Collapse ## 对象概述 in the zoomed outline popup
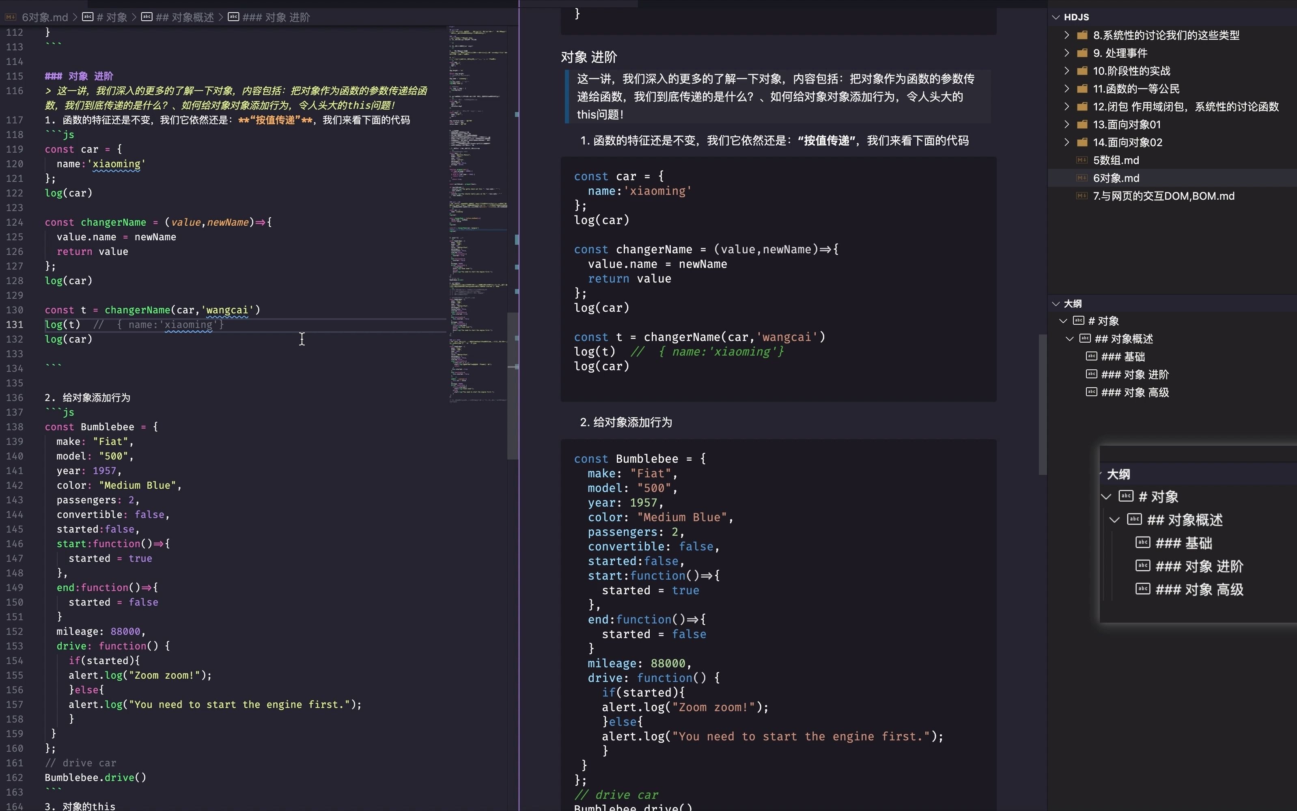The image size is (1297, 811). pyautogui.click(x=1115, y=520)
